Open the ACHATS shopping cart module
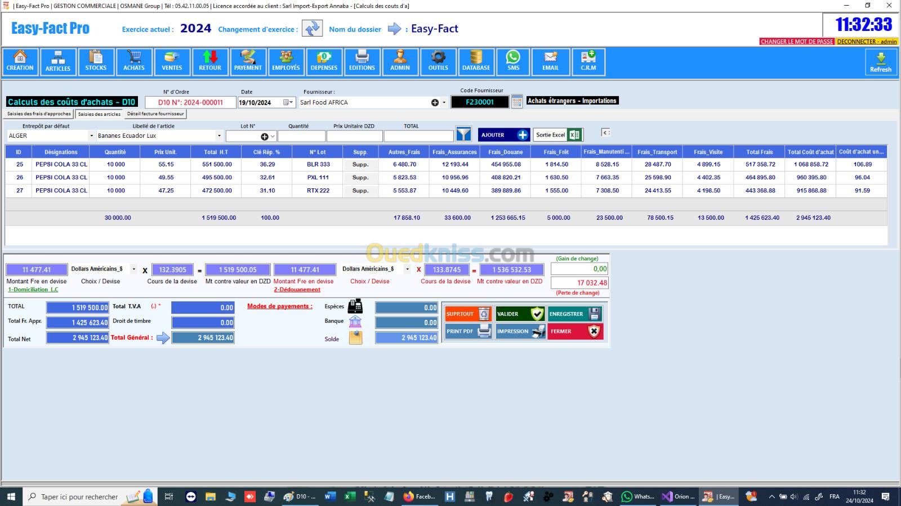Viewport: 901px width, 506px height. [x=133, y=61]
